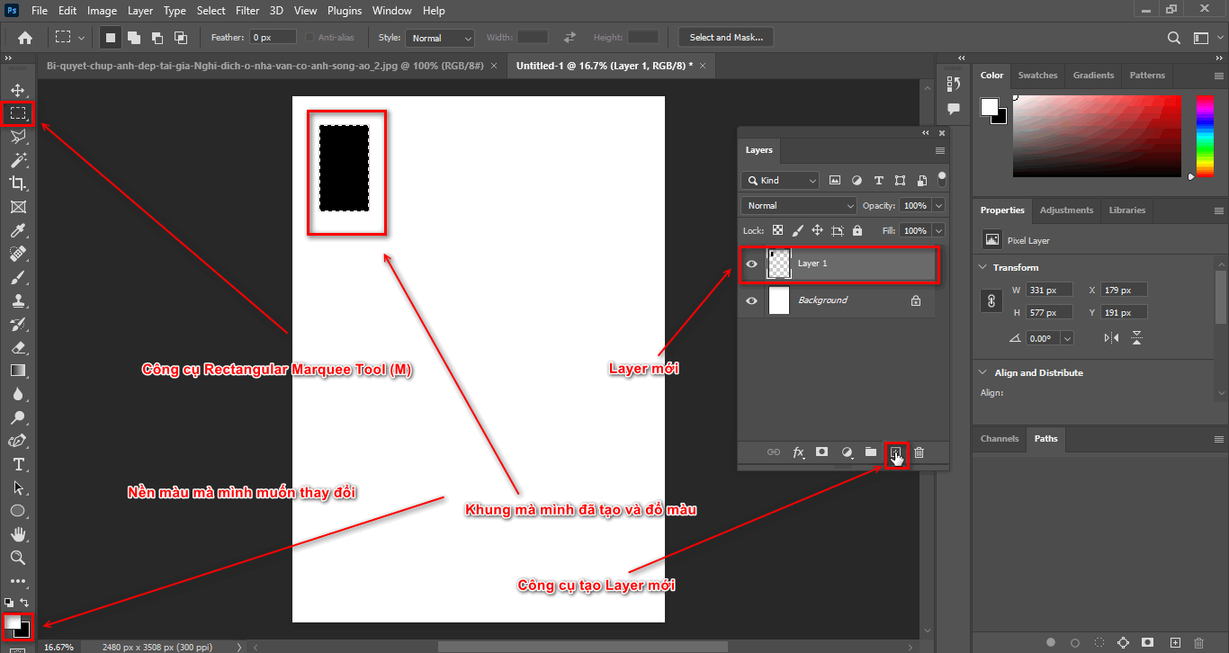Click the Home screen button
This screenshot has width=1229, height=653.
pos(24,38)
